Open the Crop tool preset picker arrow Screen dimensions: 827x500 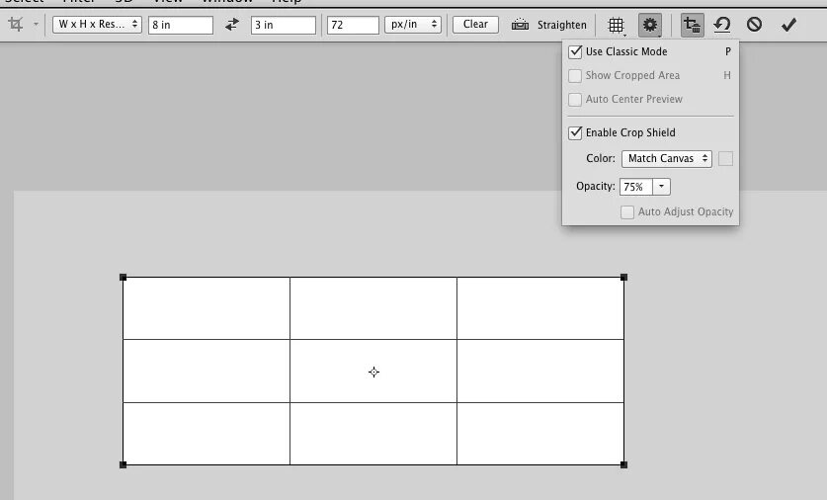36,25
